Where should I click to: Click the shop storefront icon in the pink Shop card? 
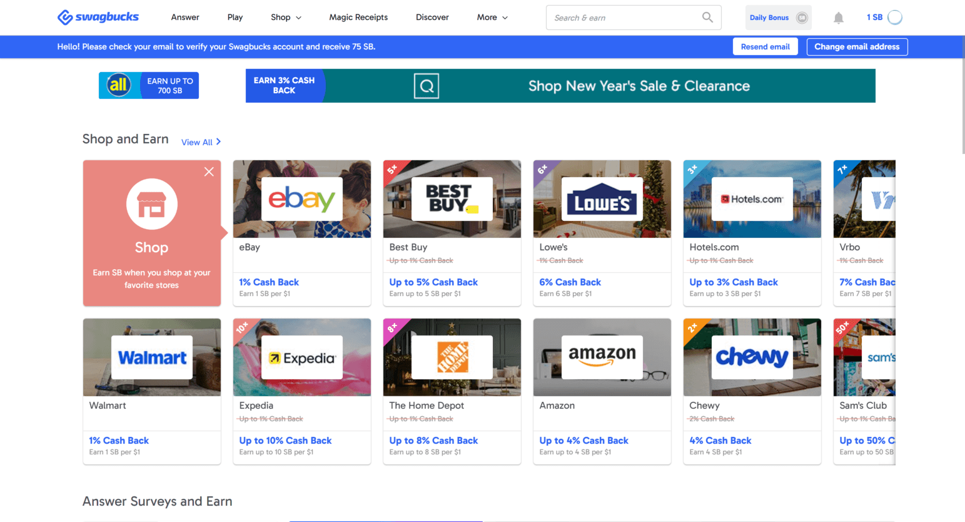[151, 203]
